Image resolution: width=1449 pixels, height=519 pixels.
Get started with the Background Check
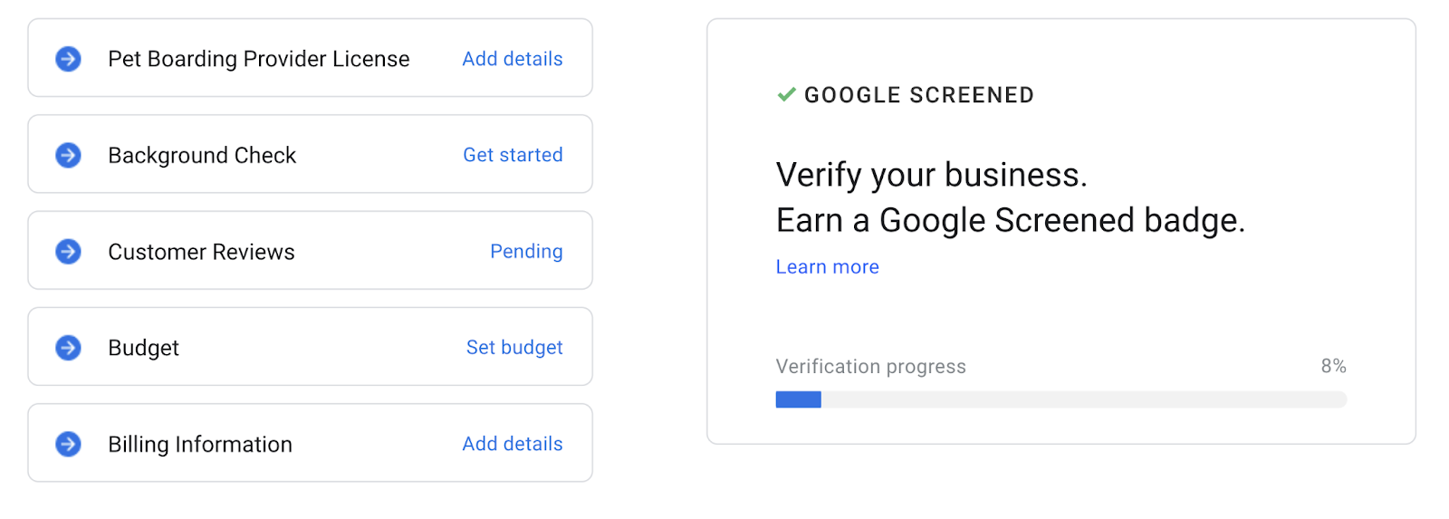pos(513,155)
